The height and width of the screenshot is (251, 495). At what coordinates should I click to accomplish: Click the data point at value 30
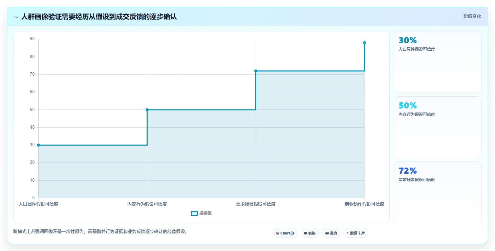[x=38, y=145]
